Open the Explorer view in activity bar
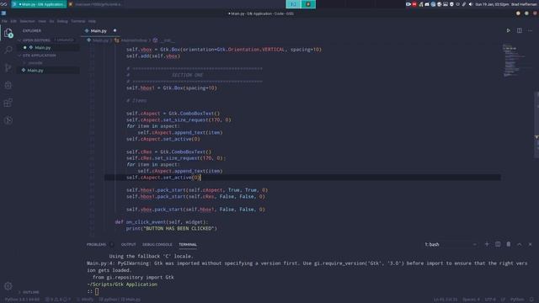This screenshot has height=303, width=539. pyautogui.click(x=8, y=33)
